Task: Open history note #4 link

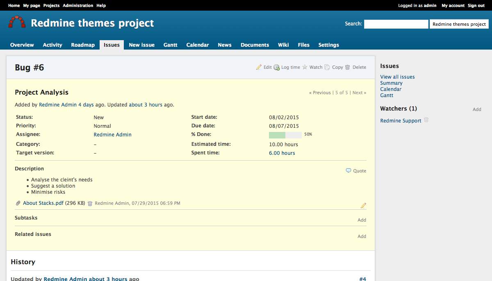Action: (362, 279)
